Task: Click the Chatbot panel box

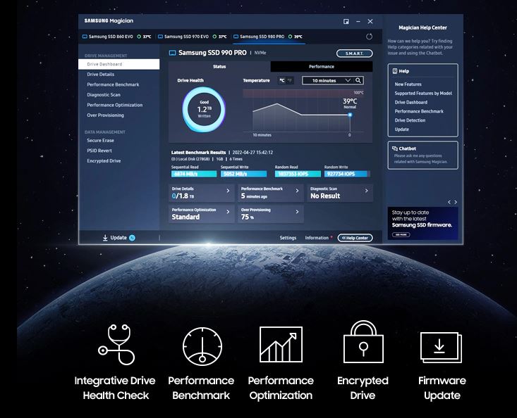Action: point(422,156)
